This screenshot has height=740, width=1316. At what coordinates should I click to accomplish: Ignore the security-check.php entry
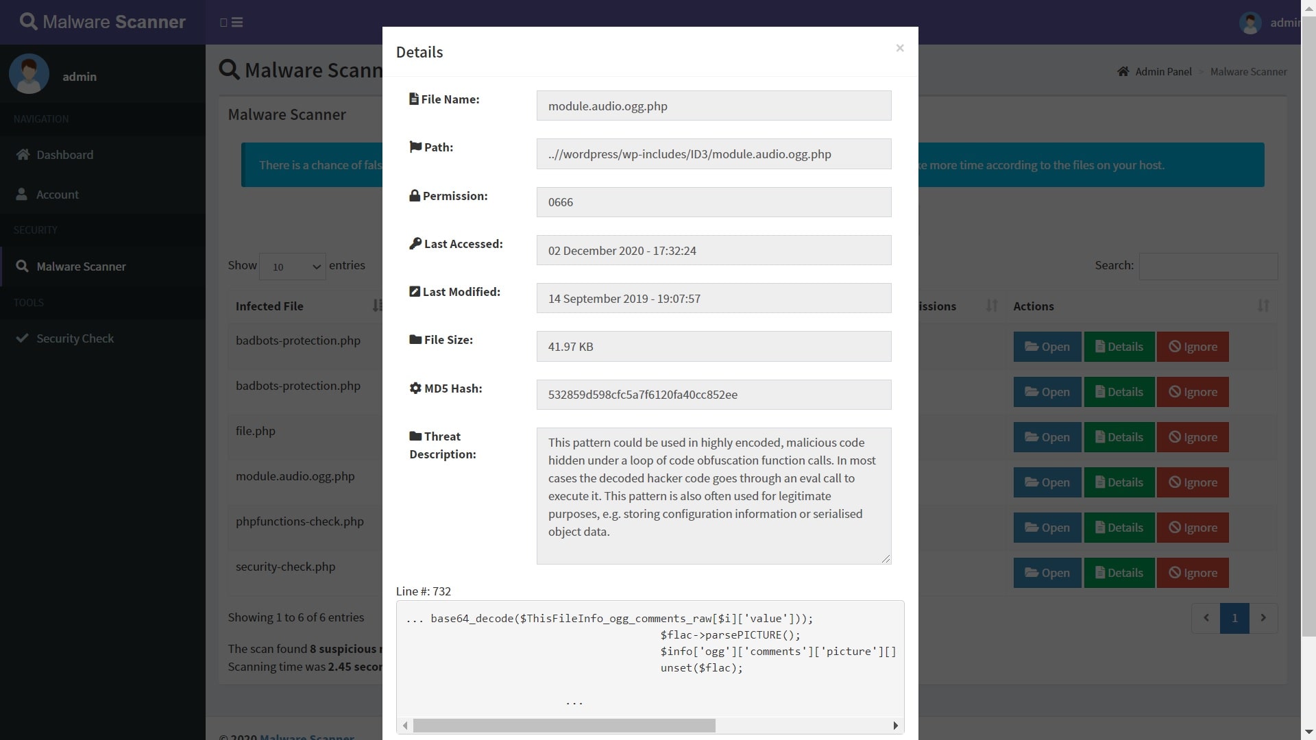point(1192,573)
